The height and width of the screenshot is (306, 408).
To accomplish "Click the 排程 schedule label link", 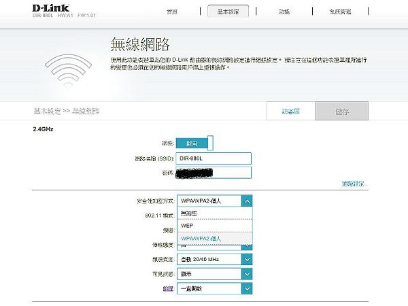I will pos(168,288).
